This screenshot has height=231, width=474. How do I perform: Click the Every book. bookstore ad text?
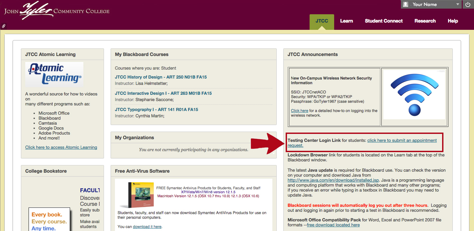[x=47, y=214]
